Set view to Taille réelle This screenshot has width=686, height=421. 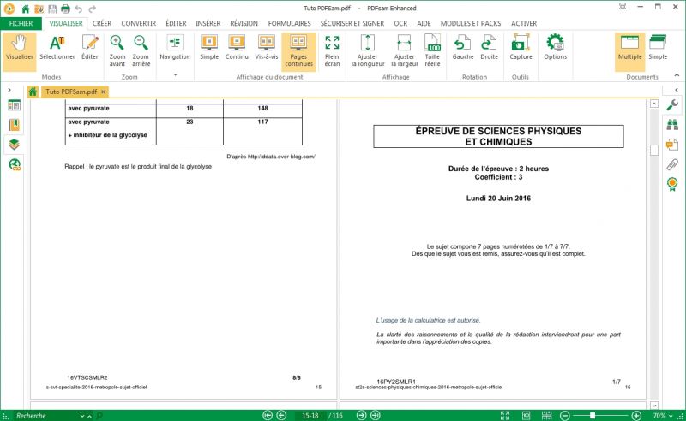pyautogui.click(x=432, y=51)
